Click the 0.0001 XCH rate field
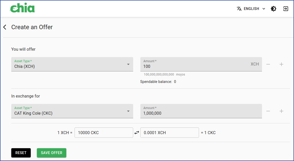Screen dimensions: 294x161 pyautogui.click(x=170, y=133)
